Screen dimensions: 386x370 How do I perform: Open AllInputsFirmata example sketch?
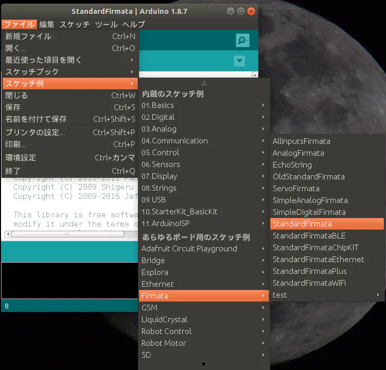[327, 141]
